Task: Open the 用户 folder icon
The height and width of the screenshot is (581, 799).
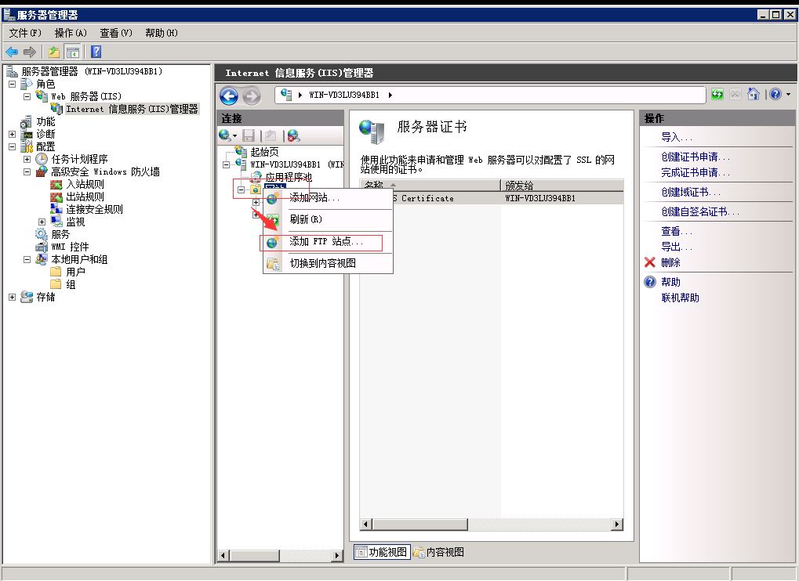Action: (x=56, y=272)
